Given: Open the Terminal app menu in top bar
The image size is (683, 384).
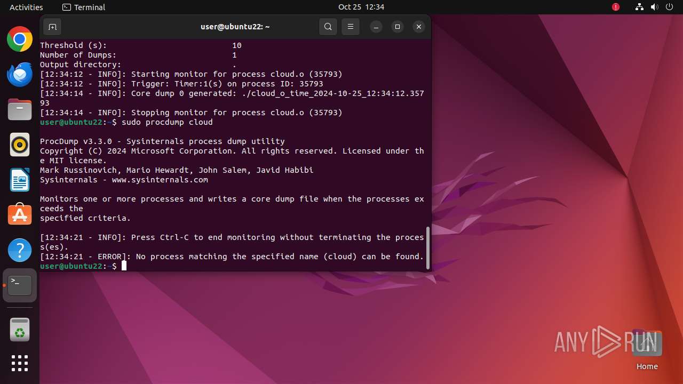Looking at the screenshot, I should (84, 7).
